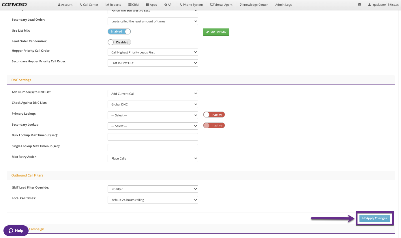Click the Local Call Times label
This screenshot has width=401, height=238.
[24, 198]
